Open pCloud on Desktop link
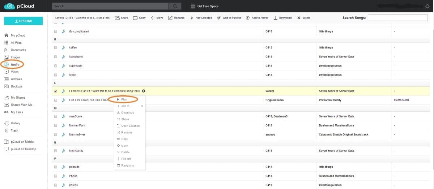434x189 pixels. point(20,149)
